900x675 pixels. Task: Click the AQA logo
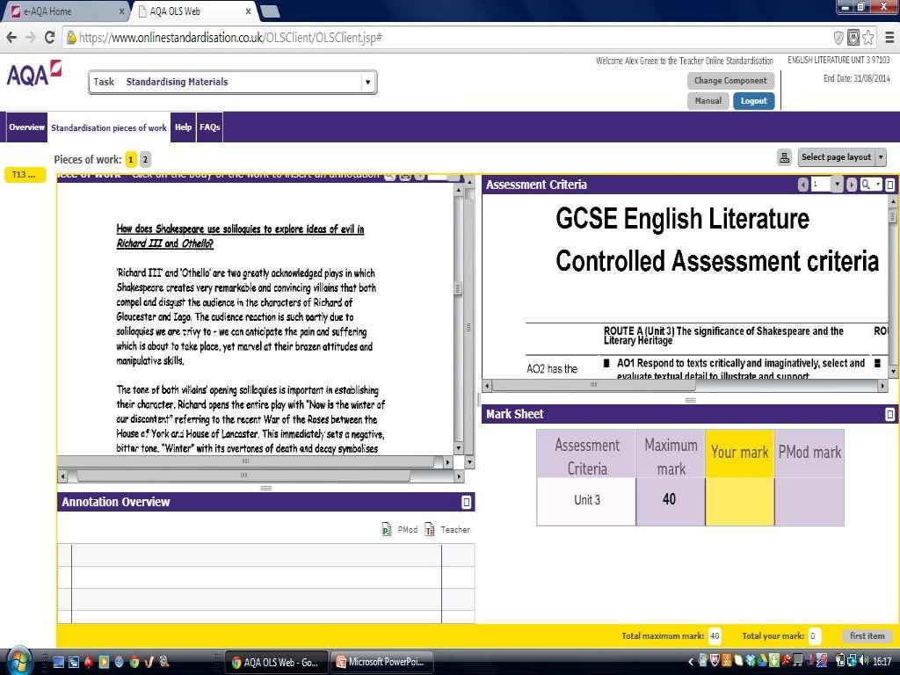34,74
